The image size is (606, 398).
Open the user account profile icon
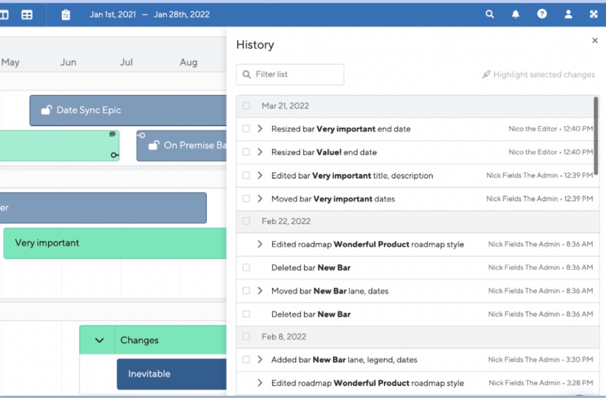[568, 15]
